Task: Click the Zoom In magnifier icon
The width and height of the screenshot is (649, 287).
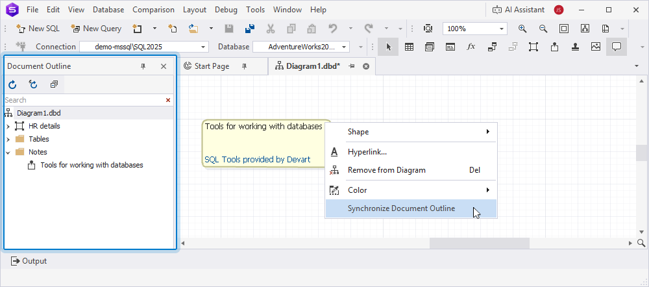Action: point(522,29)
